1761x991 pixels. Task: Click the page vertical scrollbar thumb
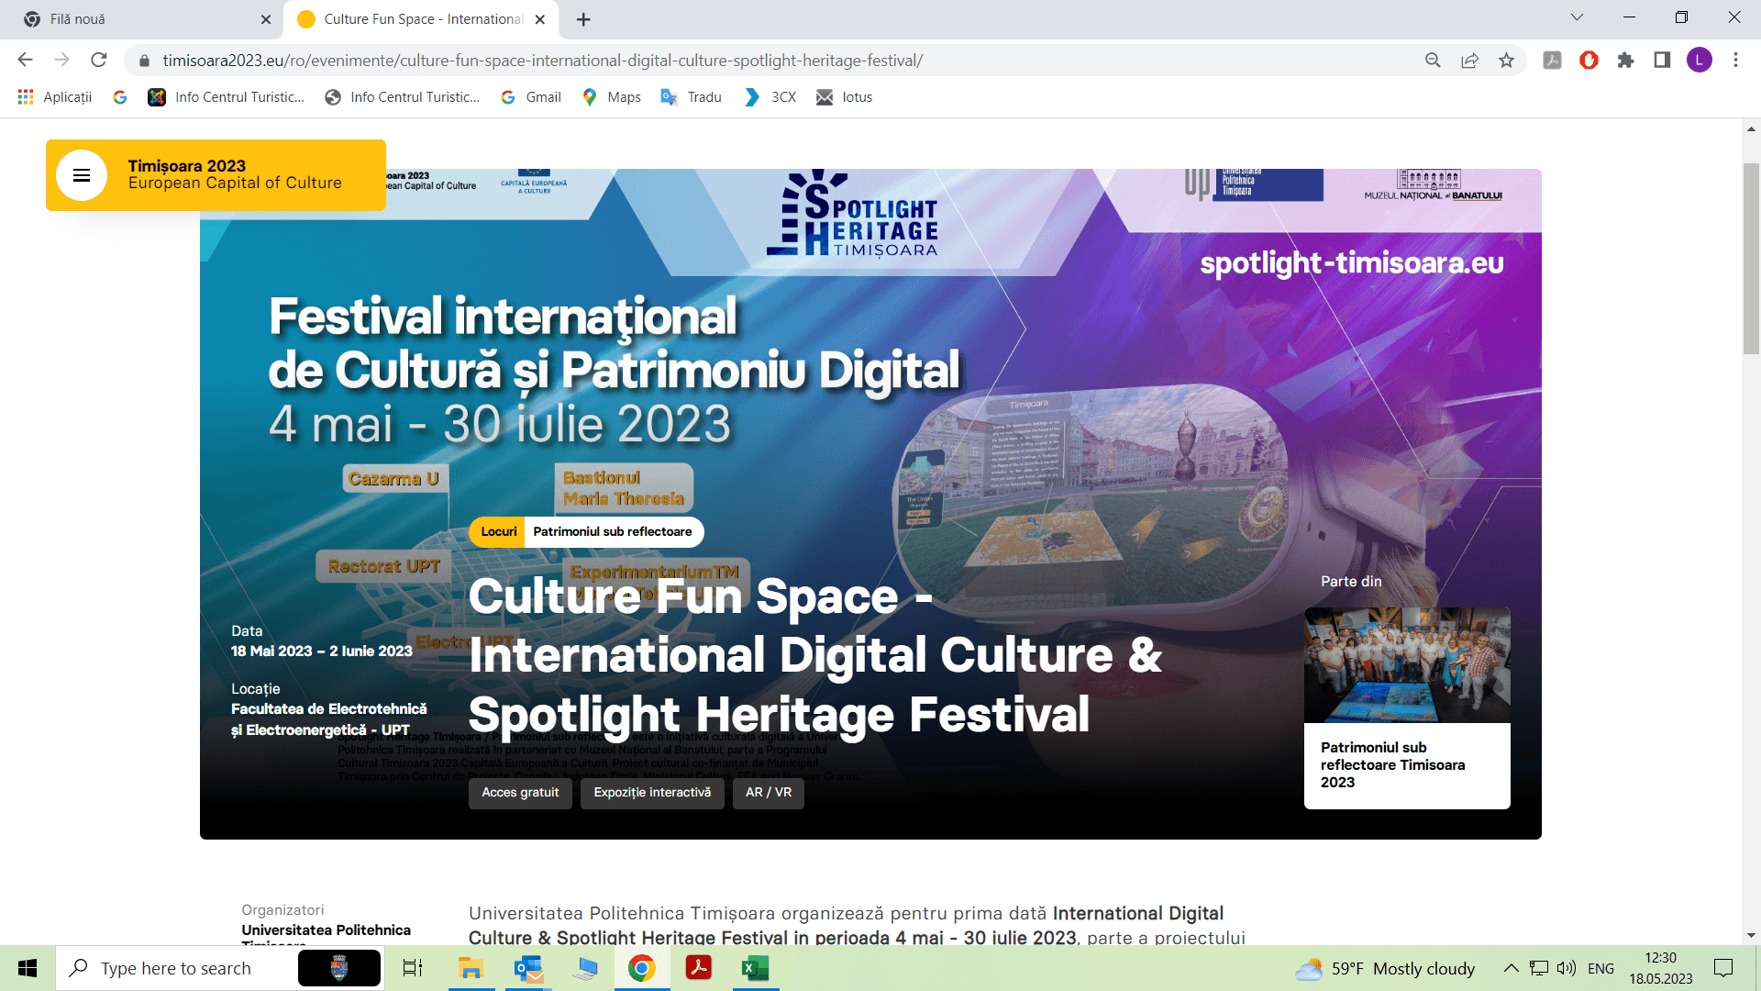tap(1751, 259)
